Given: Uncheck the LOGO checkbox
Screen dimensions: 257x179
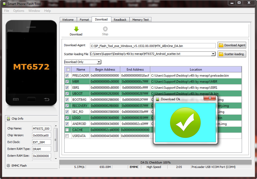Looking at the screenshot, I should click(x=67, y=118).
